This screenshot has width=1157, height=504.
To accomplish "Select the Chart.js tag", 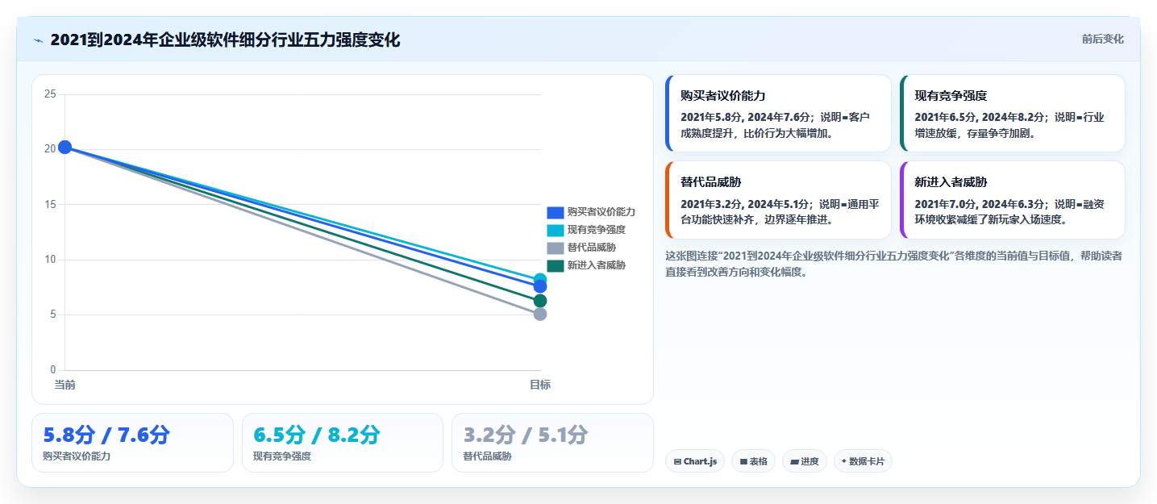I will (695, 461).
